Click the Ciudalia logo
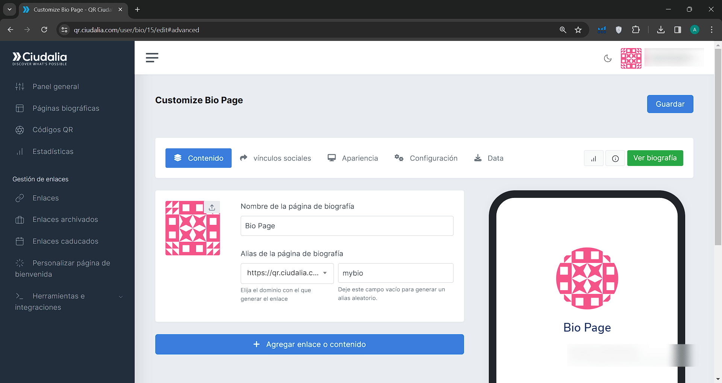Viewport: 722px width, 383px height. pyautogui.click(x=39, y=58)
